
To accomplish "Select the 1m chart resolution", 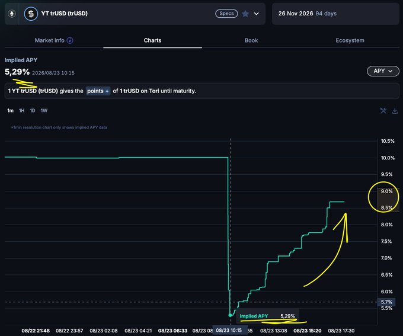I will click(x=10, y=111).
